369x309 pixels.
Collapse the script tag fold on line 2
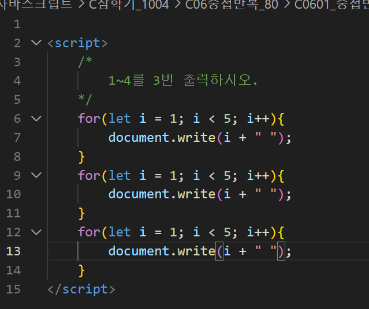tap(36, 43)
